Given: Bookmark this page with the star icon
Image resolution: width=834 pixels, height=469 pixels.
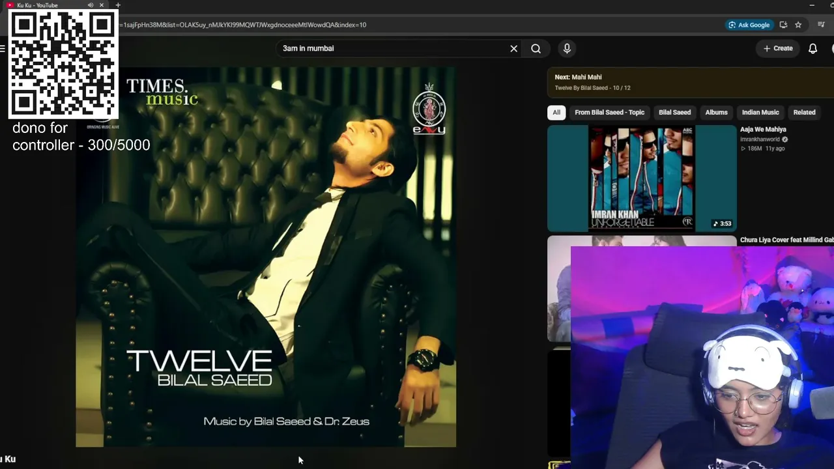Looking at the screenshot, I should 798,25.
